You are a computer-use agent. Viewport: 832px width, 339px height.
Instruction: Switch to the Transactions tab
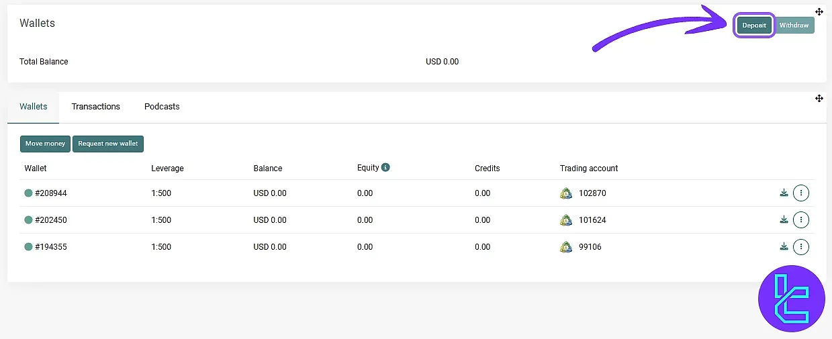(95, 107)
